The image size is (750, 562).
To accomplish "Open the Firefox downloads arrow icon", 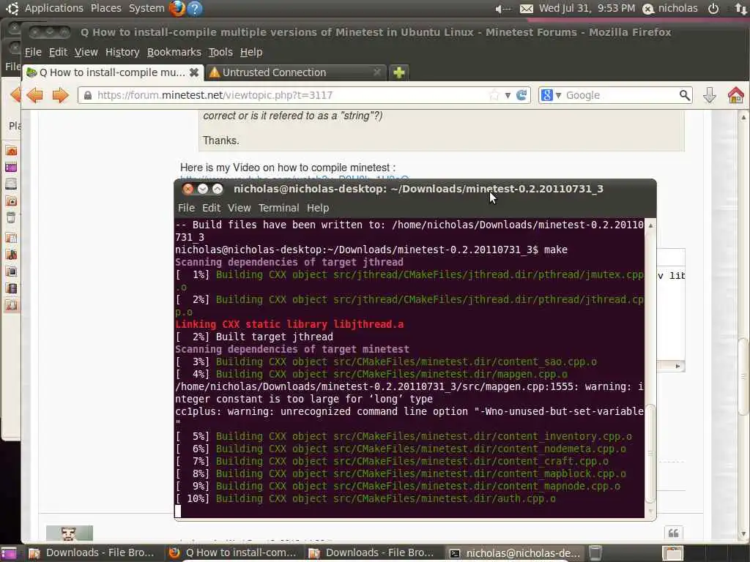I will pyautogui.click(x=709, y=95).
